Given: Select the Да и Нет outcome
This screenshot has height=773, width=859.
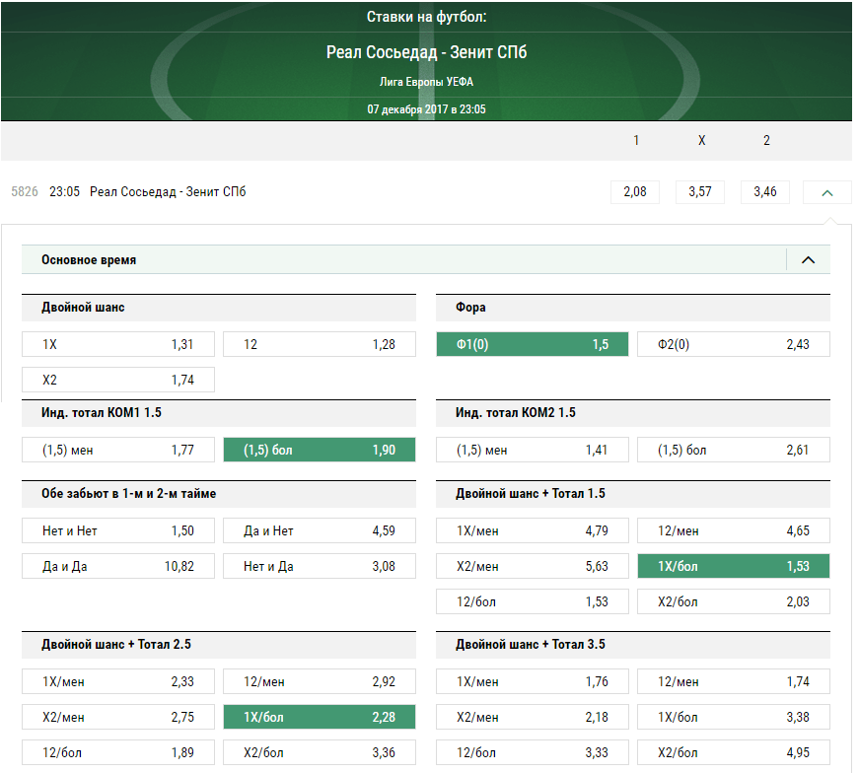Looking at the screenshot, I should click(x=320, y=530).
